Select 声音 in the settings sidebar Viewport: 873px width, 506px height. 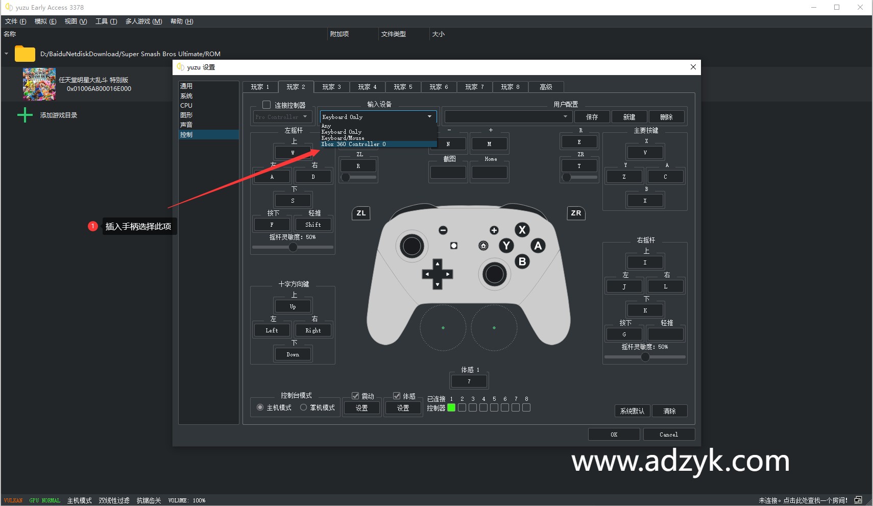pos(208,125)
